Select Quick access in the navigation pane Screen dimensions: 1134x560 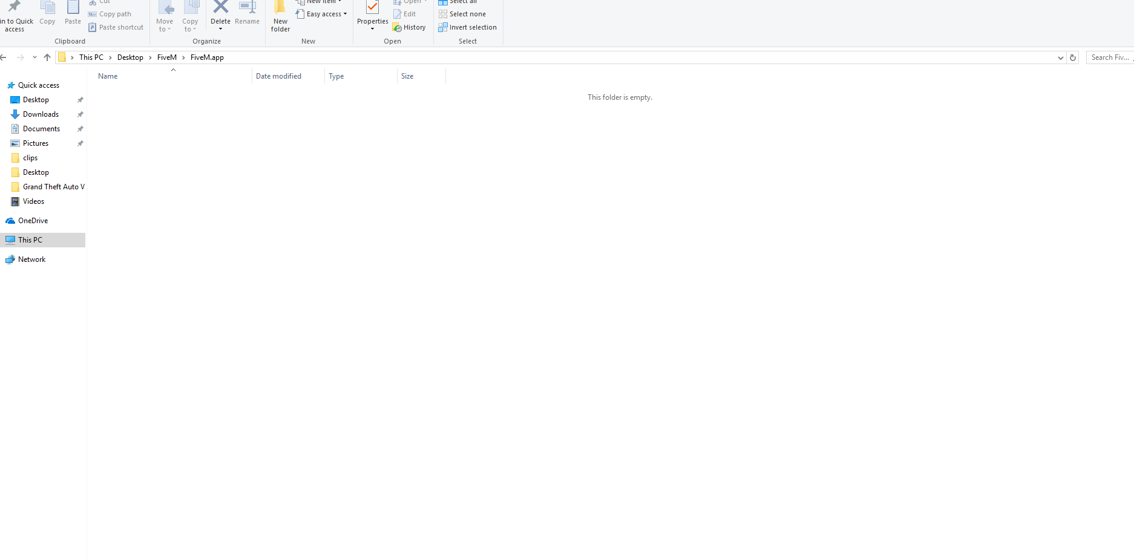pos(39,85)
